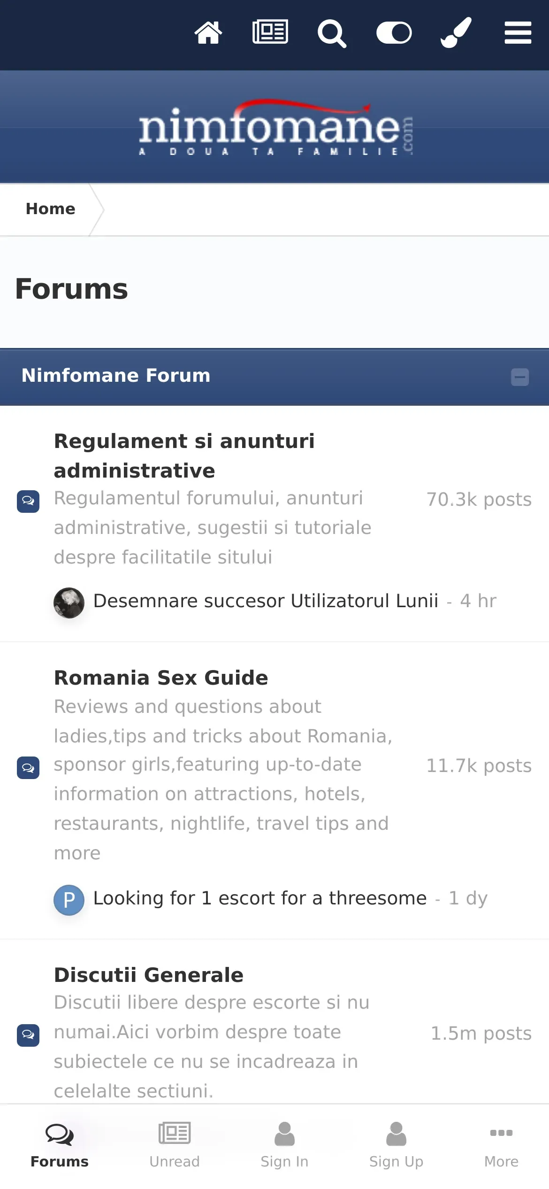
Task: Open Discutii Generale forum
Action: [x=149, y=975]
